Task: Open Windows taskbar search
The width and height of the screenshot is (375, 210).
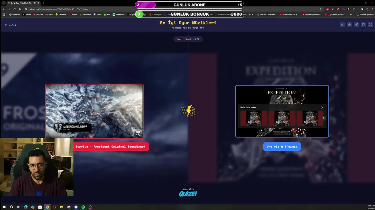Action: (11, 207)
